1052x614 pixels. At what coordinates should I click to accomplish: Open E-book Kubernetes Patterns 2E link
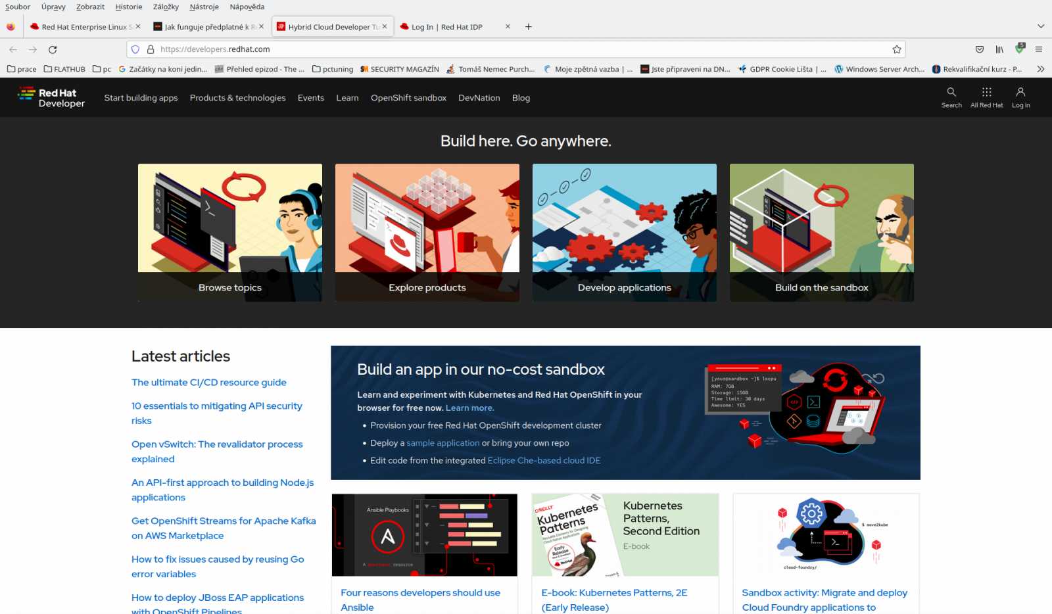(614, 600)
